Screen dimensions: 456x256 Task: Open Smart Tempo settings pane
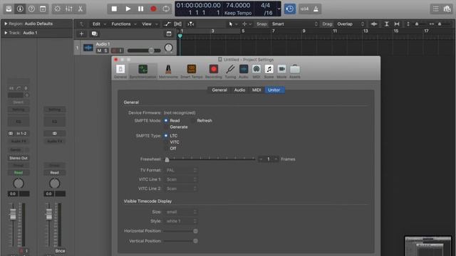pyautogui.click(x=192, y=71)
